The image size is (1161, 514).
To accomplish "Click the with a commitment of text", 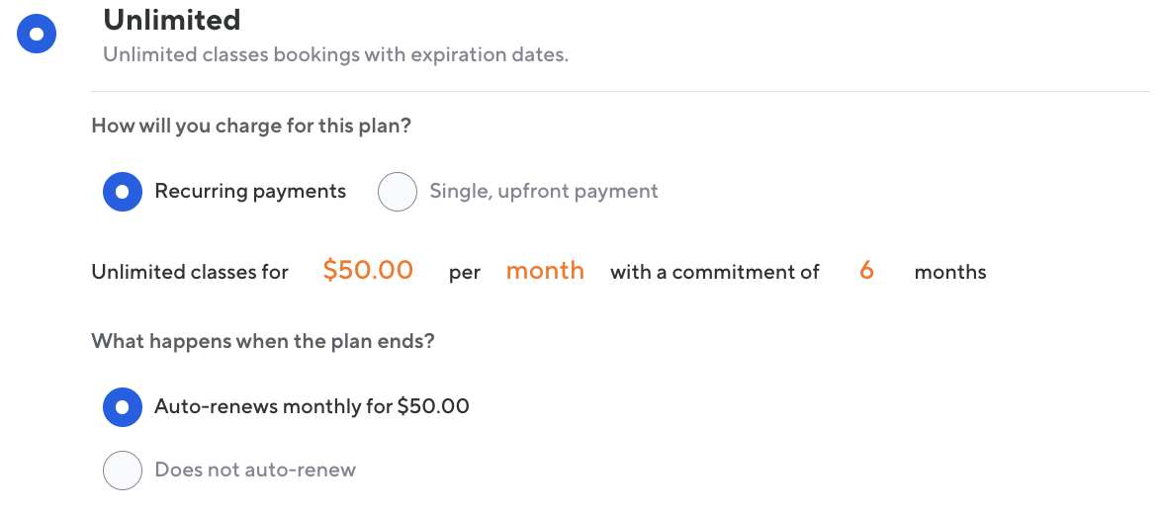I will pyautogui.click(x=714, y=272).
